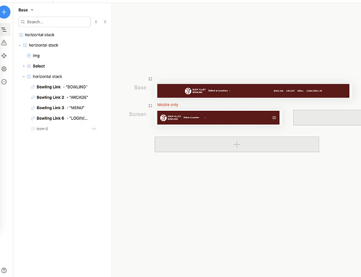The image size is (361, 277).
Task: Click the expand-all arrows icon beside search
Action: coord(96,22)
